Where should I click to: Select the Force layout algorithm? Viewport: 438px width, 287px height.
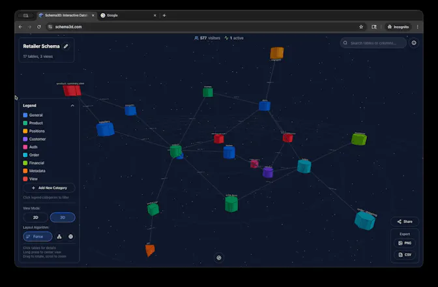(x=38, y=236)
